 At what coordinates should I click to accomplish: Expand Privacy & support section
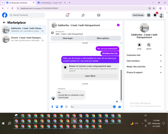coord(144,72)
